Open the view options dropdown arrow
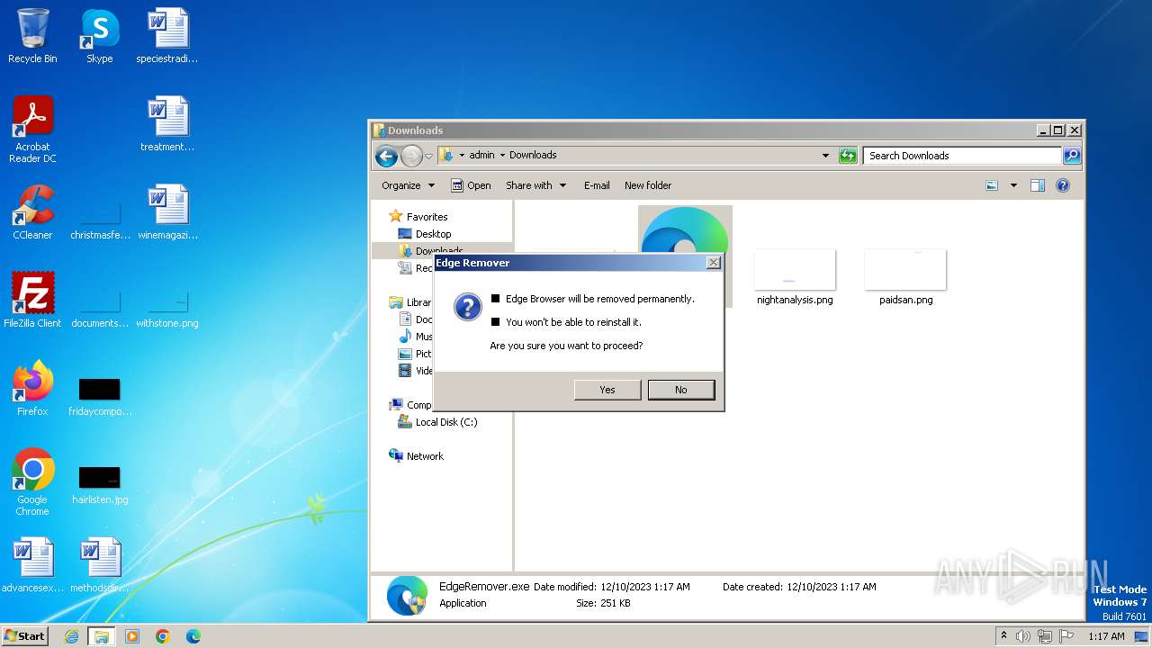The height and width of the screenshot is (648, 1152). click(1013, 185)
